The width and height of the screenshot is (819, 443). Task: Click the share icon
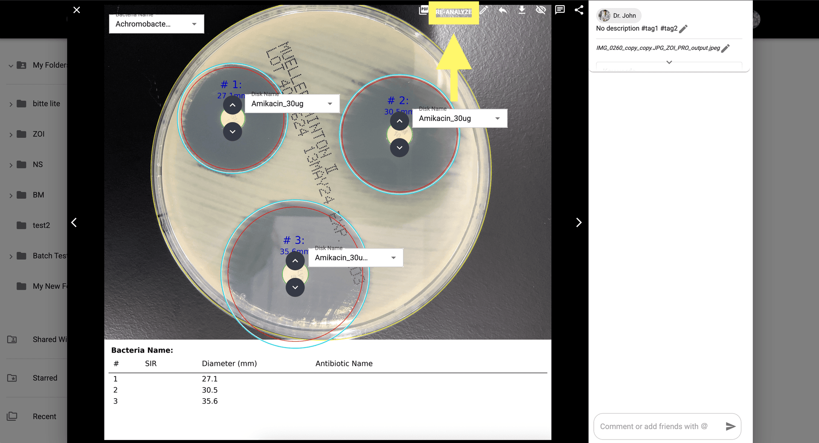point(579,10)
